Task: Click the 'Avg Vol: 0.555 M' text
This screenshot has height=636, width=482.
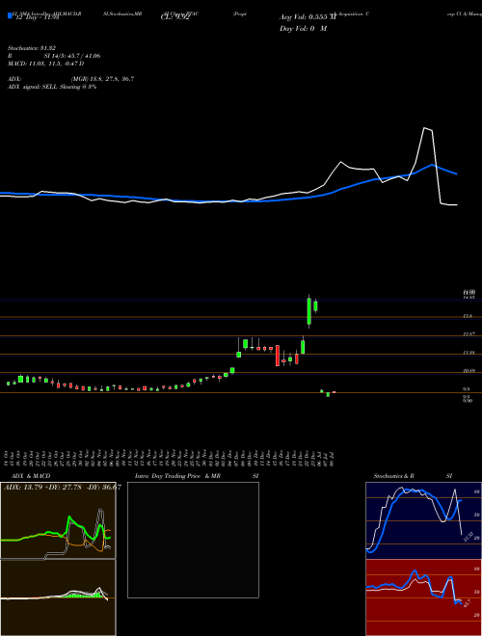Action: (x=308, y=17)
